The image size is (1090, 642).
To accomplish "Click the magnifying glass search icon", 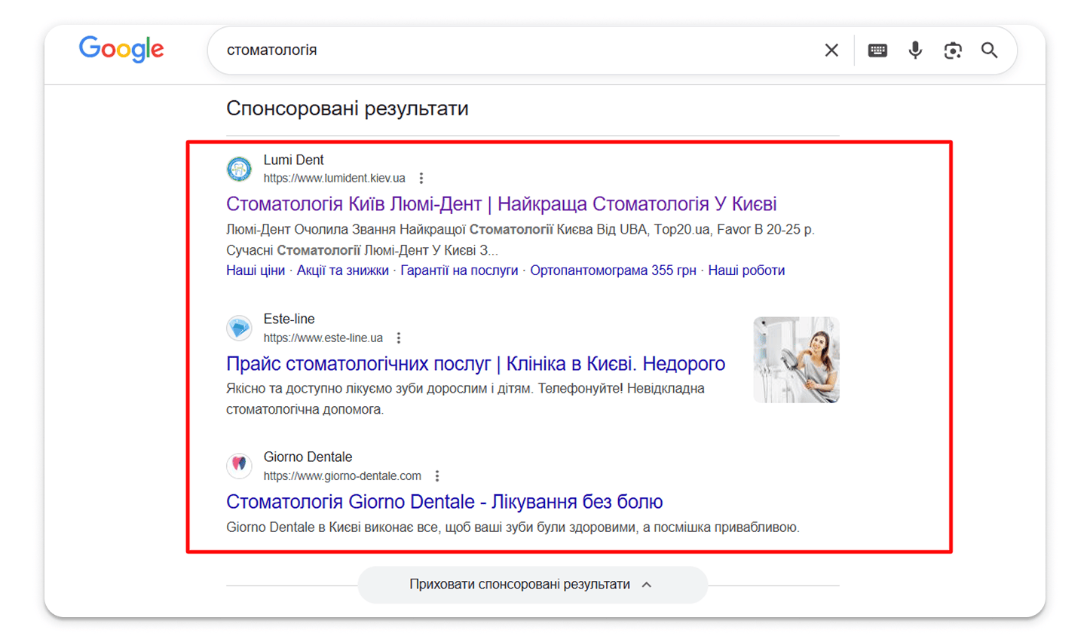I will pos(990,50).
